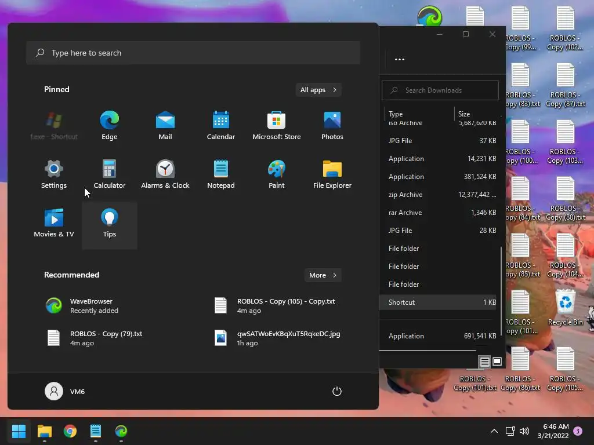Show hidden system tray icons
The width and height of the screenshot is (594, 445).
point(494,431)
